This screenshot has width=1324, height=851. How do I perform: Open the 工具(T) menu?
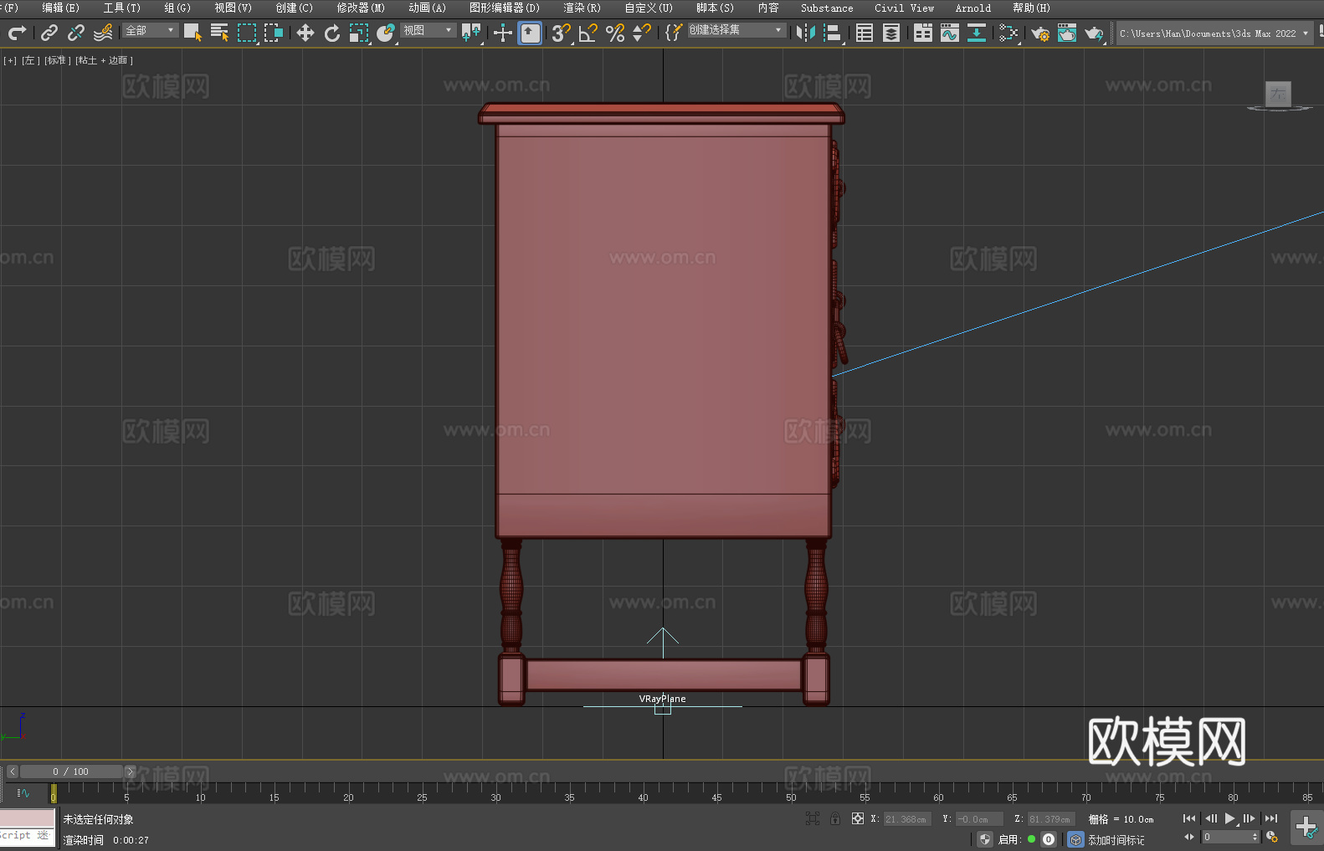[121, 8]
